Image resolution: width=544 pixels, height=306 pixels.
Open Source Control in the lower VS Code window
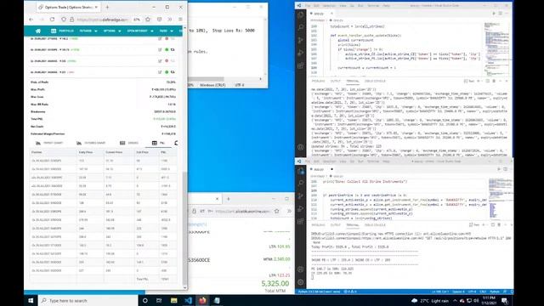click(x=300, y=195)
